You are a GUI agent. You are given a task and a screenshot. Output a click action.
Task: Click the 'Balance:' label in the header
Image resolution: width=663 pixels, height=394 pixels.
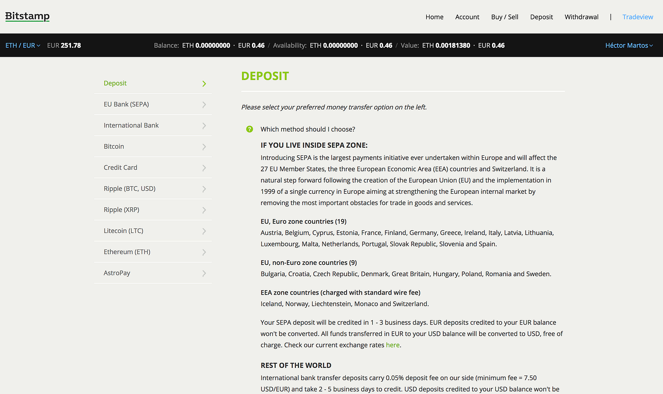point(167,45)
